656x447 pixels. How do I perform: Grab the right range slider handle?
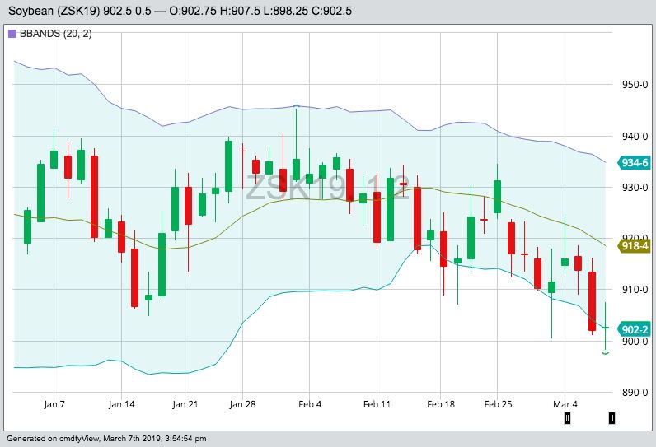611,417
